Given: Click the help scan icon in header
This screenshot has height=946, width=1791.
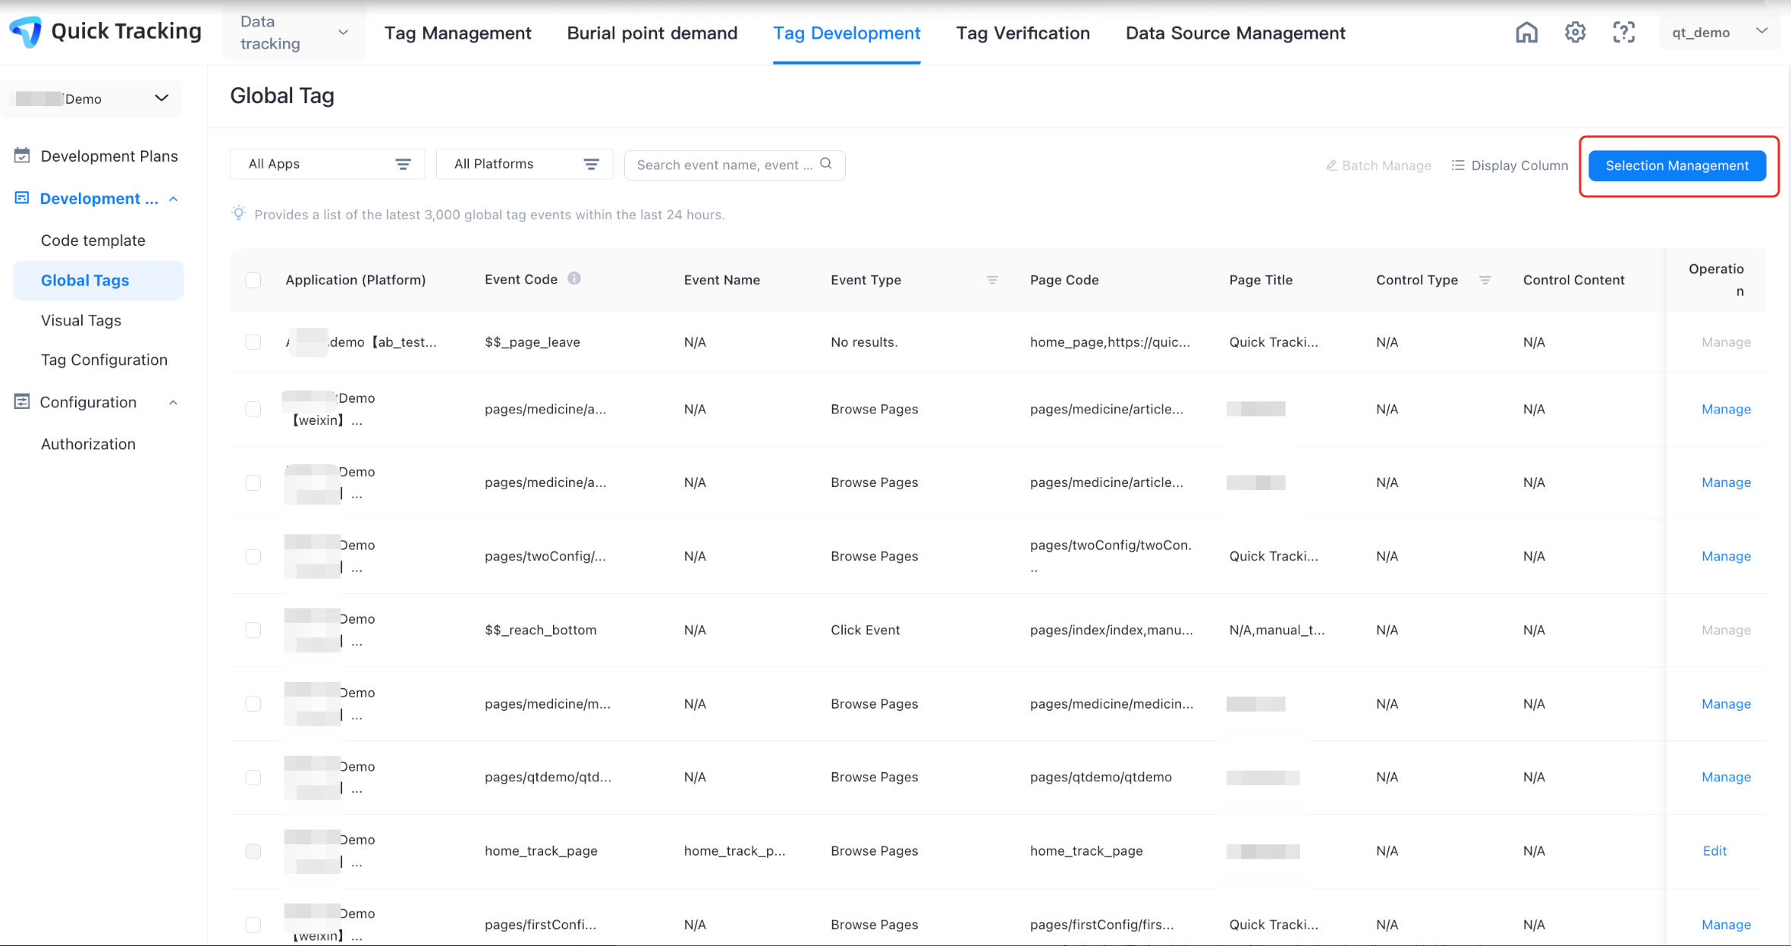Looking at the screenshot, I should pyautogui.click(x=1623, y=33).
